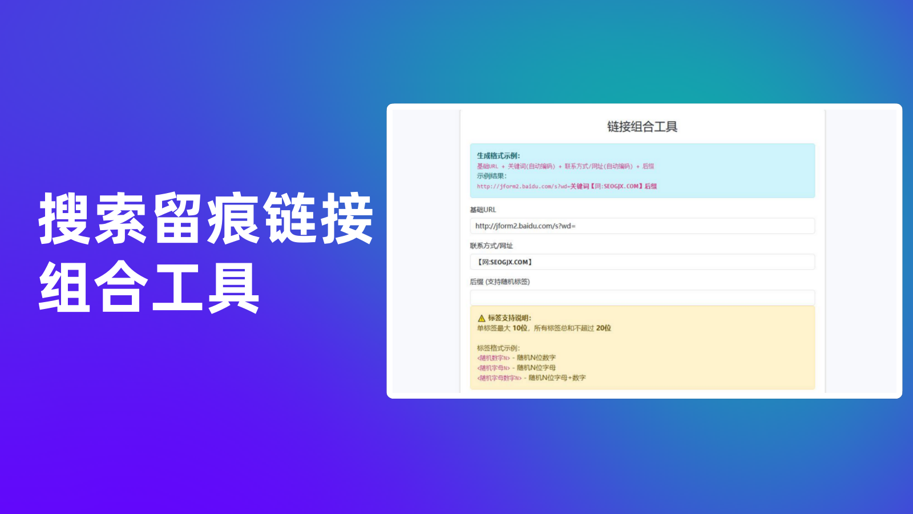Click the 联系方式/网址 input field
This screenshot has width=913, height=514.
pos(642,262)
